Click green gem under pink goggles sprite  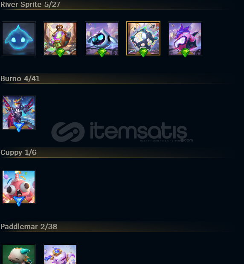(185, 53)
